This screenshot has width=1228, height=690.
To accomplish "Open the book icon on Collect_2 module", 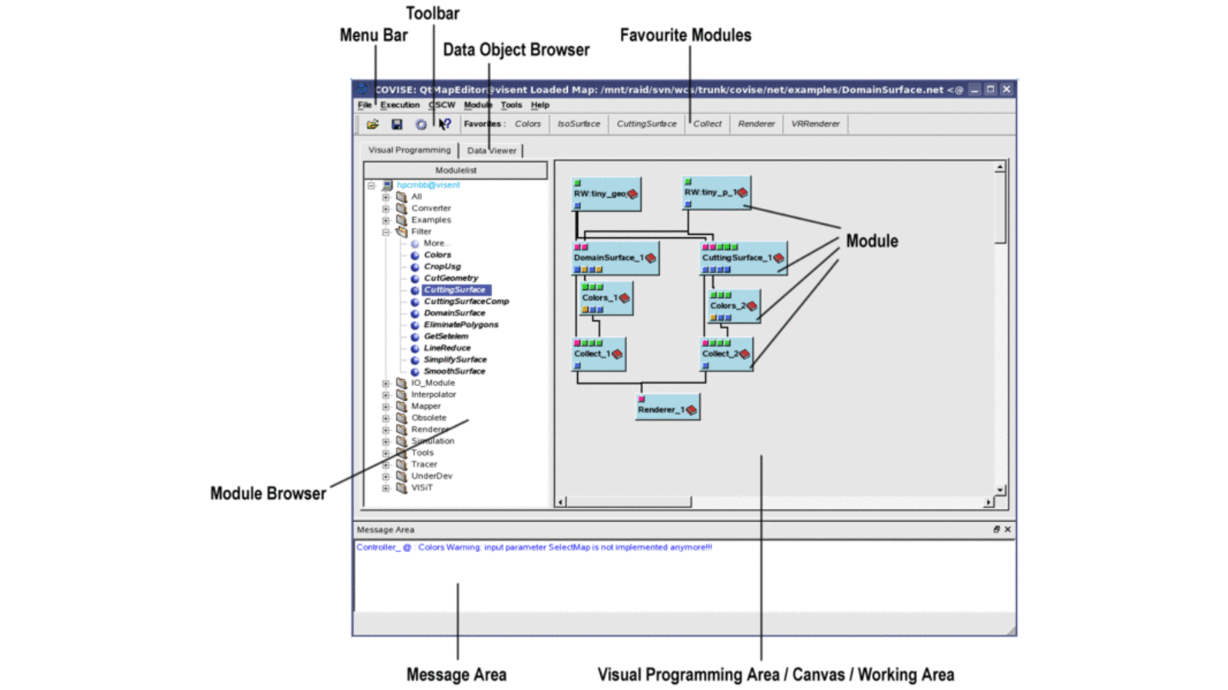I will pyautogui.click(x=744, y=354).
